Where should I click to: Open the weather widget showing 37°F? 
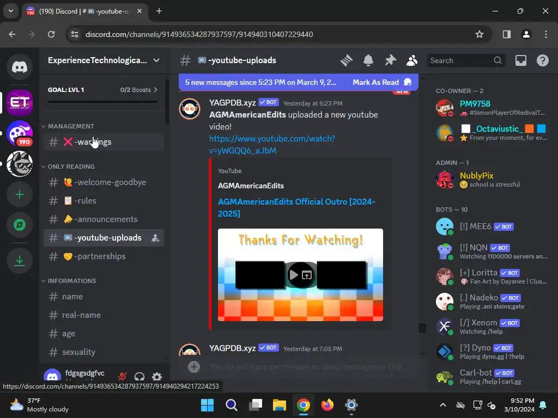[x=39, y=405]
